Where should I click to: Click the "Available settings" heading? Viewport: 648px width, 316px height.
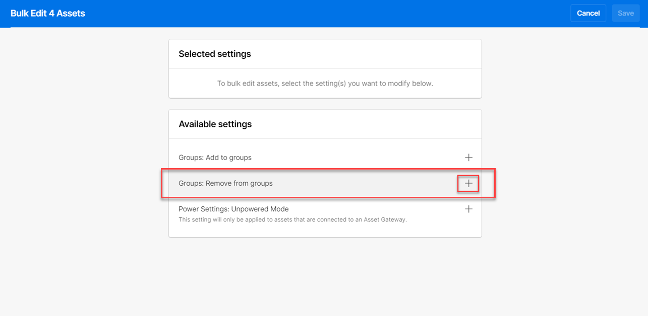click(x=215, y=124)
